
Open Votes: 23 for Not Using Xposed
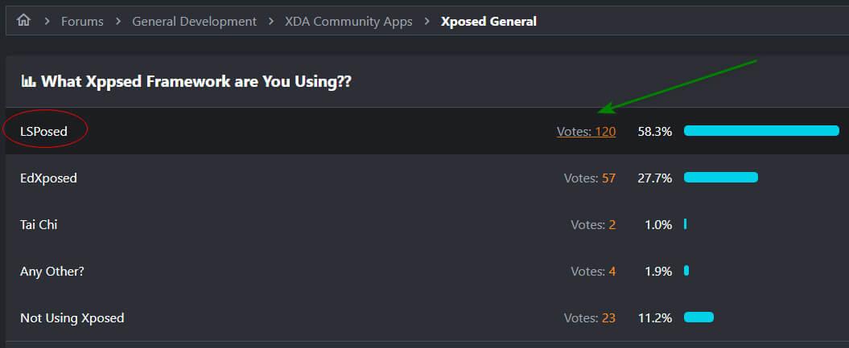click(590, 317)
